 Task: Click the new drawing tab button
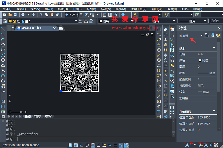click(61, 28)
